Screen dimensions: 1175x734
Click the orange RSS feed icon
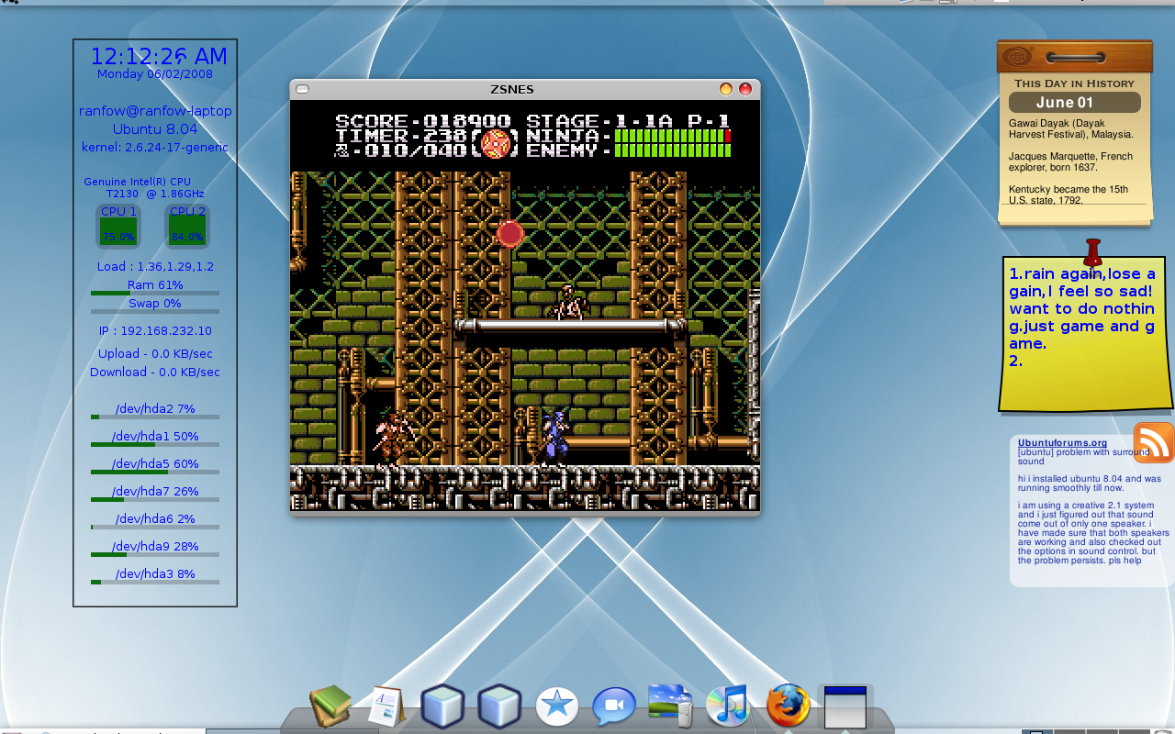tap(1154, 442)
